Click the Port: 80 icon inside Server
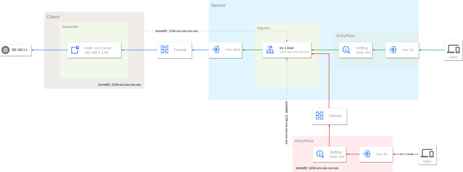463x172 pixels. pos(393,50)
